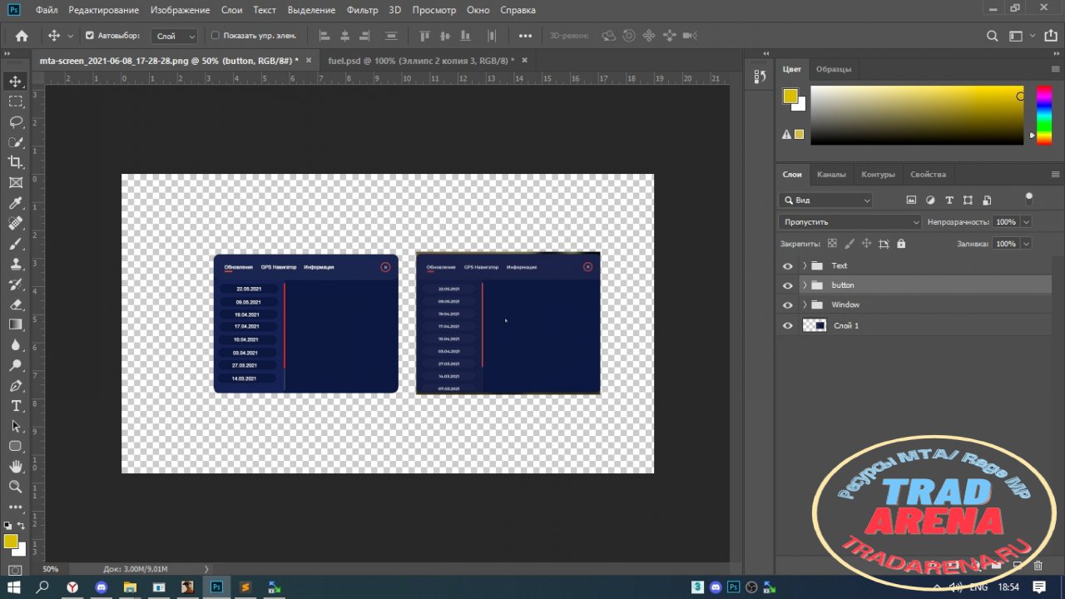The image size is (1065, 599).
Task: Select the Move tool in the left toolbar
Action: (16, 81)
